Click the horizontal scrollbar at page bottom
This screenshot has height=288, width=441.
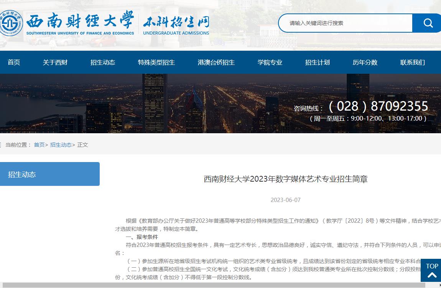[214, 285]
